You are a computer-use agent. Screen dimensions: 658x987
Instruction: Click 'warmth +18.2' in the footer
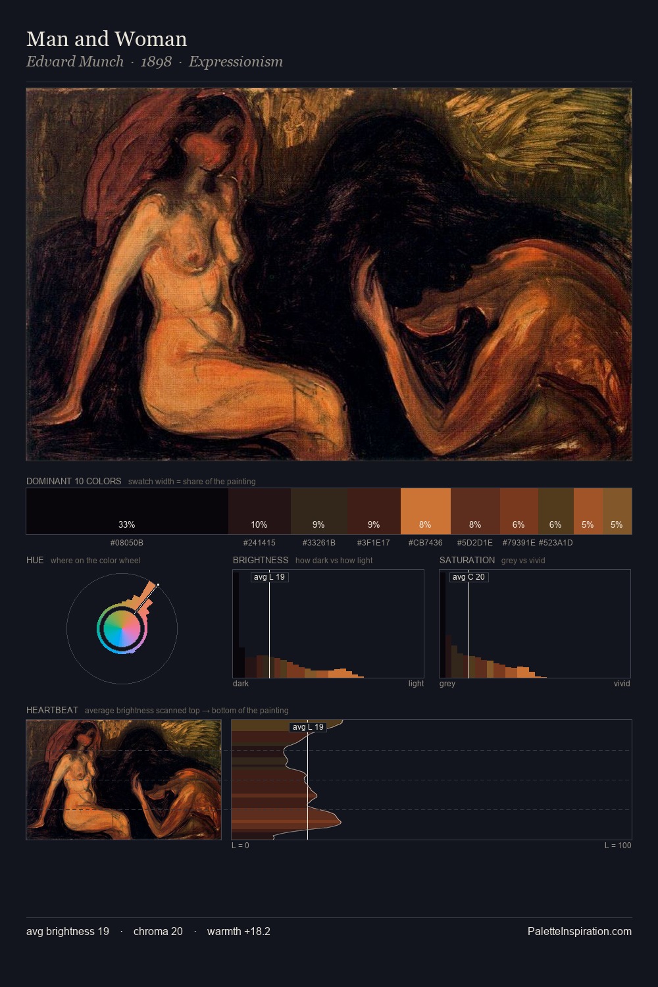pyautogui.click(x=239, y=932)
